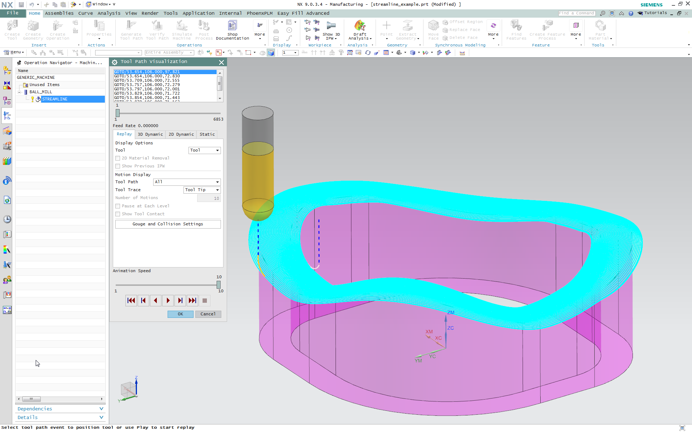Select the Static visualization tab
692x432 pixels.
207,134
